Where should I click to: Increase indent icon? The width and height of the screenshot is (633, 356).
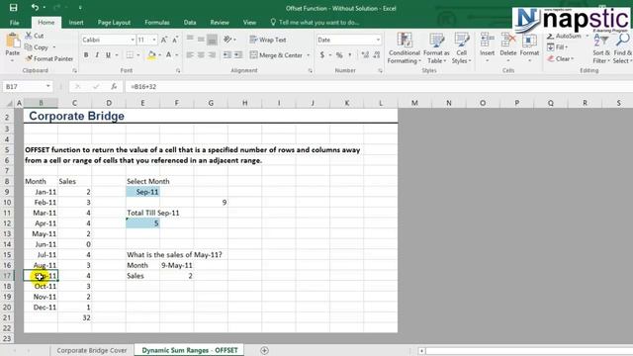(238, 55)
